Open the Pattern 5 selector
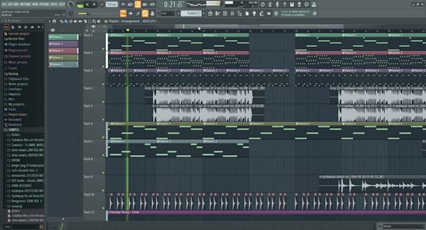 tap(191, 13)
